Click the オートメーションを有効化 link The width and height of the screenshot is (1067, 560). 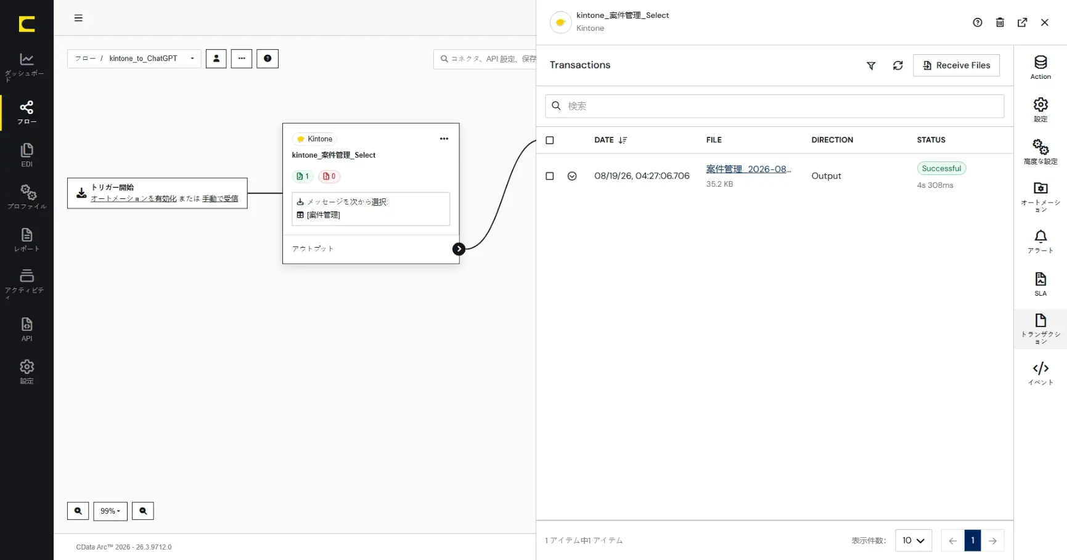click(134, 198)
